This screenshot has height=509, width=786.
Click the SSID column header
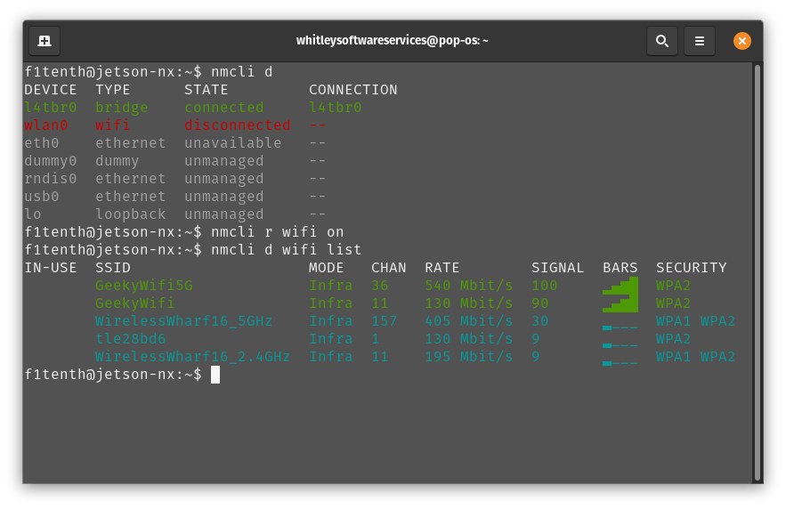click(113, 268)
